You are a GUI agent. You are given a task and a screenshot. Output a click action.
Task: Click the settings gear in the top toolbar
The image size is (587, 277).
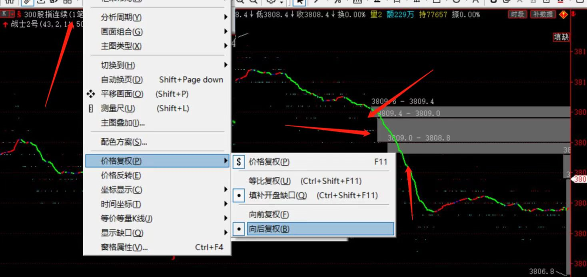(x=272, y=2)
